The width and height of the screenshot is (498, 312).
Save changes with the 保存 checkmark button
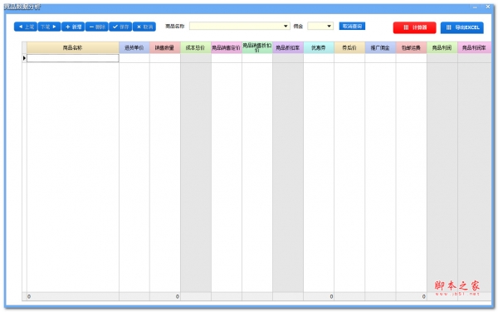point(120,27)
